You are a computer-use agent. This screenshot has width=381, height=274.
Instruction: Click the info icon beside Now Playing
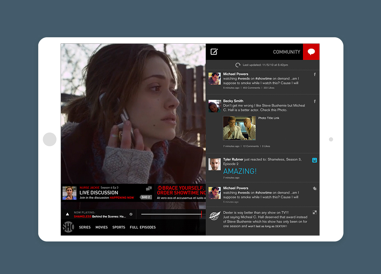pos(131,214)
